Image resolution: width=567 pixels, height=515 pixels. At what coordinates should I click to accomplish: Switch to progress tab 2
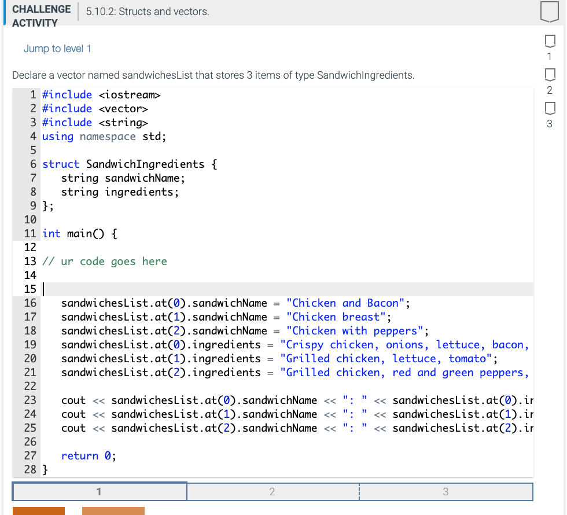pyautogui.click(x=273, y=491)
